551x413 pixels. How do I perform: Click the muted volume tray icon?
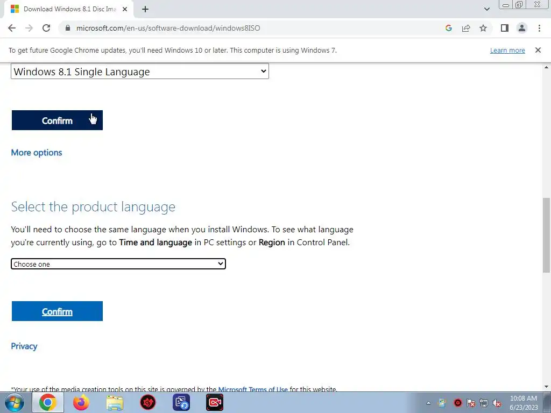497,403
